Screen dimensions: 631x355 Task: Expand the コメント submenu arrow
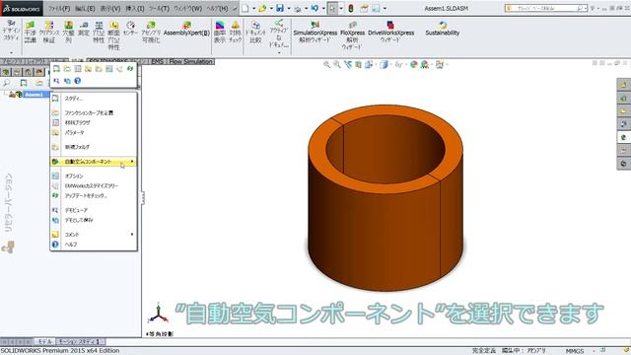coord(132,235)
